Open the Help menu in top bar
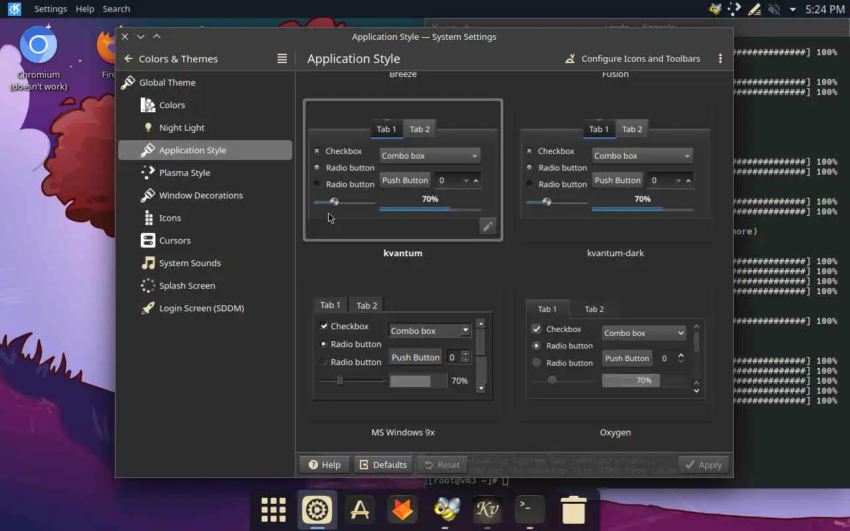The image size is (850, 531). [x=85, y=9]
